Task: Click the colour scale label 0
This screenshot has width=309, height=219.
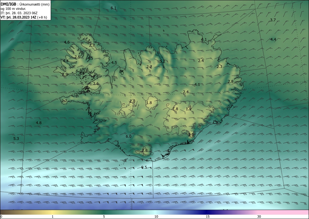Action: click(x=1, y=217)
